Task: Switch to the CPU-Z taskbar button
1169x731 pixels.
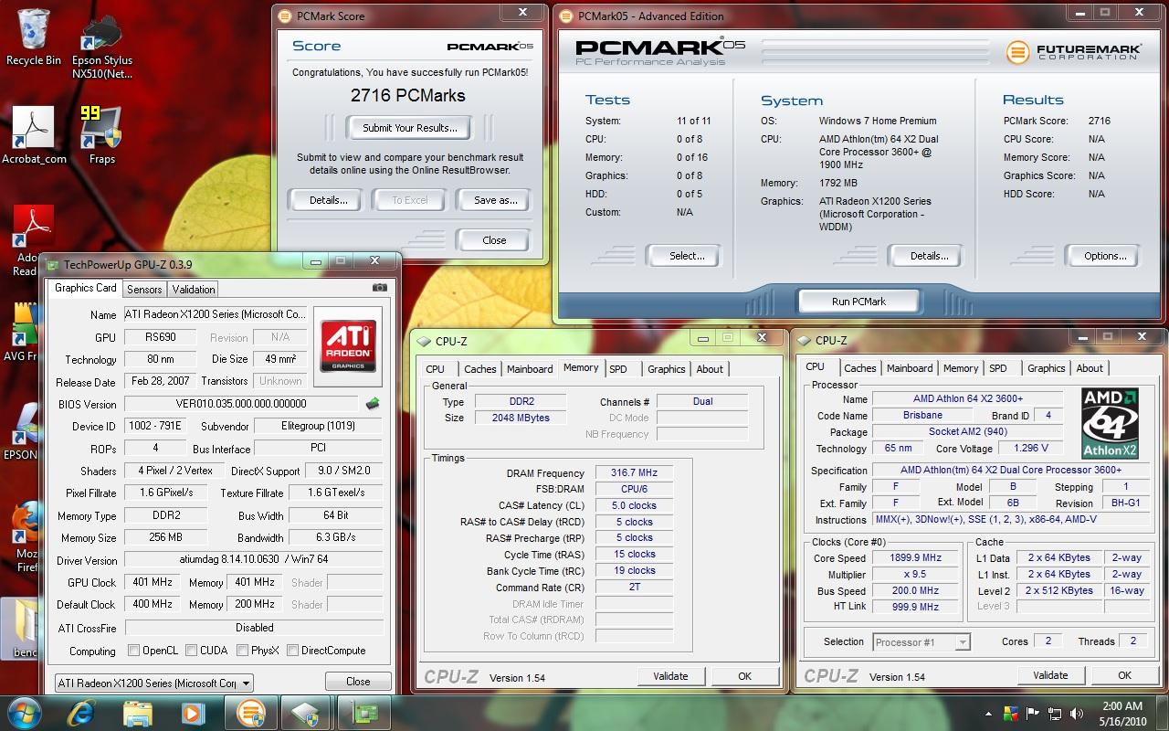Action: point(306,713)
